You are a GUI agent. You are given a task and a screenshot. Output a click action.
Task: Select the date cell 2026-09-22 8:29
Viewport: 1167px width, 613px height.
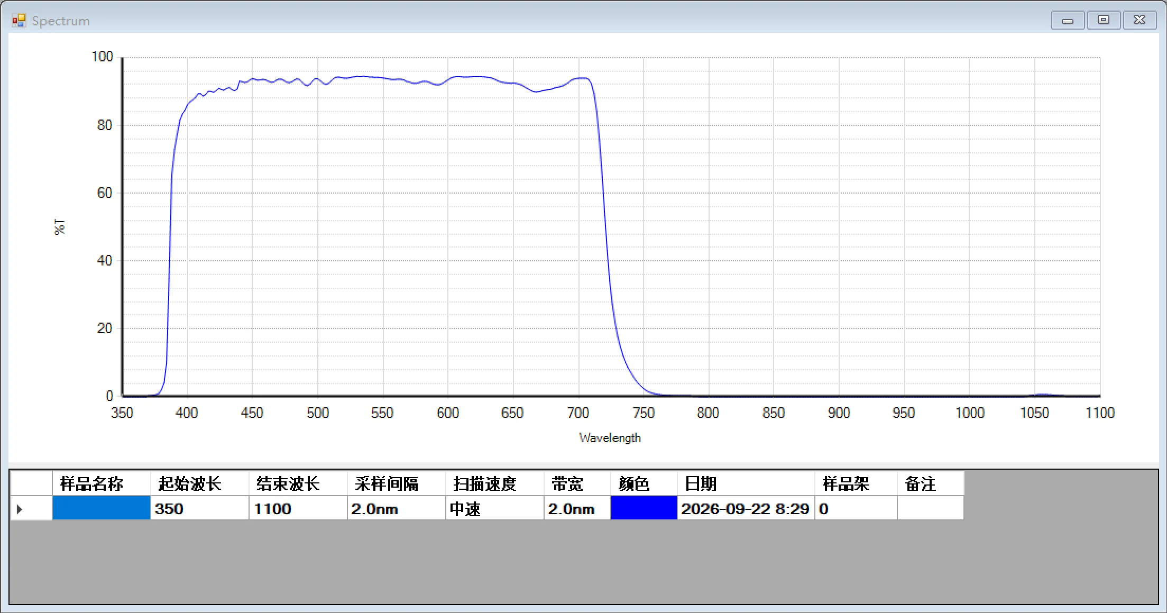pyautogui.click(x=746, y=508)
